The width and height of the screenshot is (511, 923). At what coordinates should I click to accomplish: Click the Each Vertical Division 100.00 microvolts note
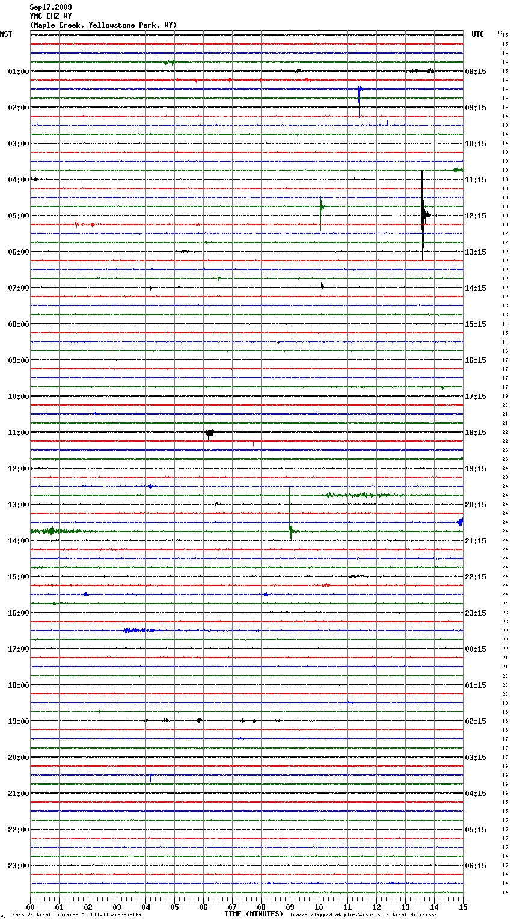76,915
